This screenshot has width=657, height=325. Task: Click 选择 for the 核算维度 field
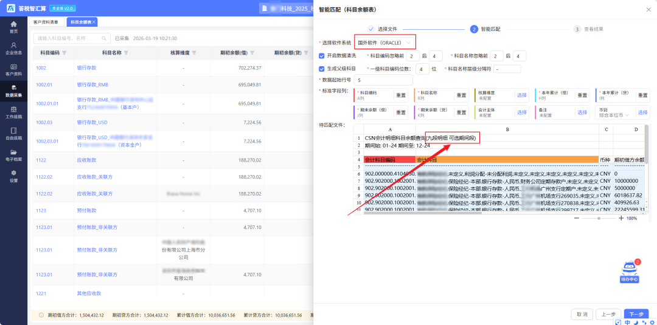pyautogui.click(x=522, y=95)
